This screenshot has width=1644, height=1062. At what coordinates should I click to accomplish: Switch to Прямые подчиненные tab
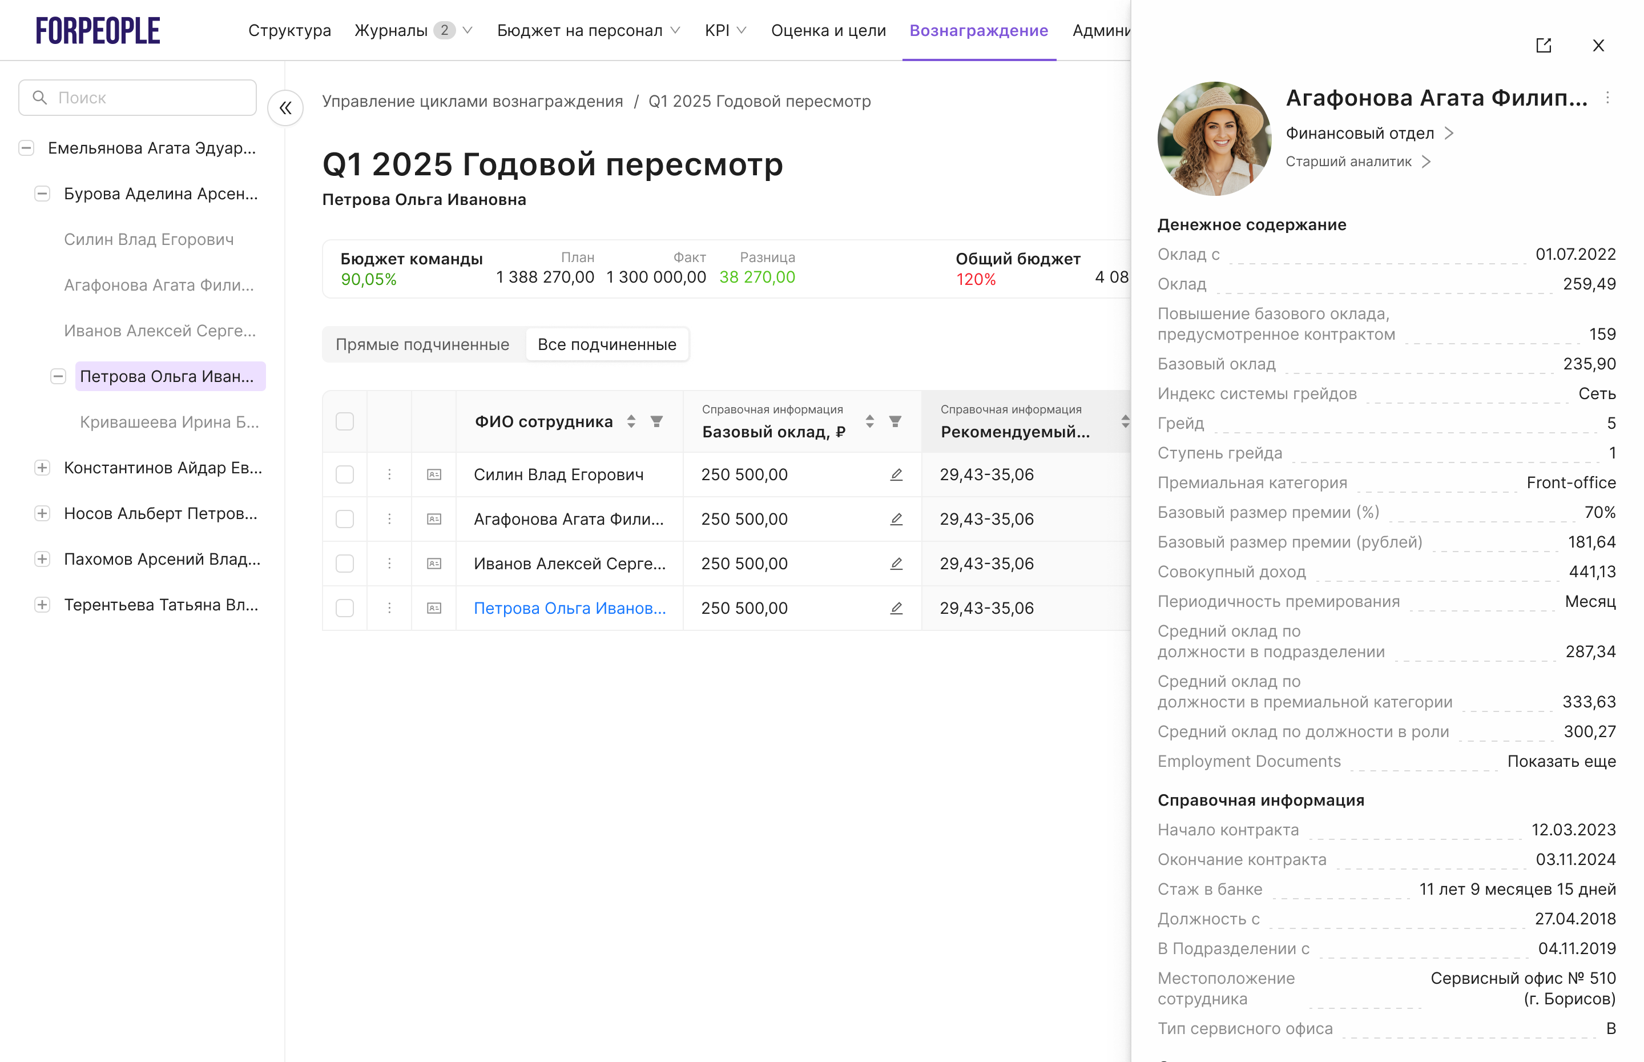pyautogui.click(x=422, y=345)
